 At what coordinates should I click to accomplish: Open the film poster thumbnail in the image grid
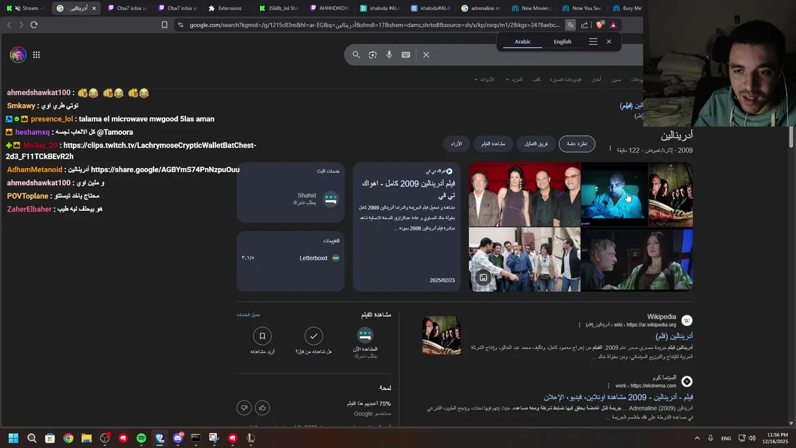[670, 194]
